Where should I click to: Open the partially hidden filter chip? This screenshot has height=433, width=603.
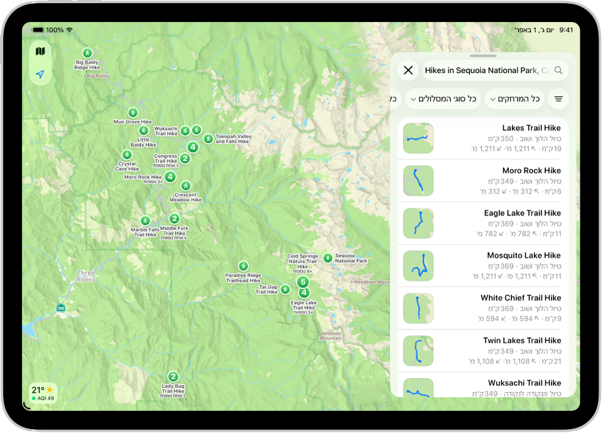coord(396,99)
